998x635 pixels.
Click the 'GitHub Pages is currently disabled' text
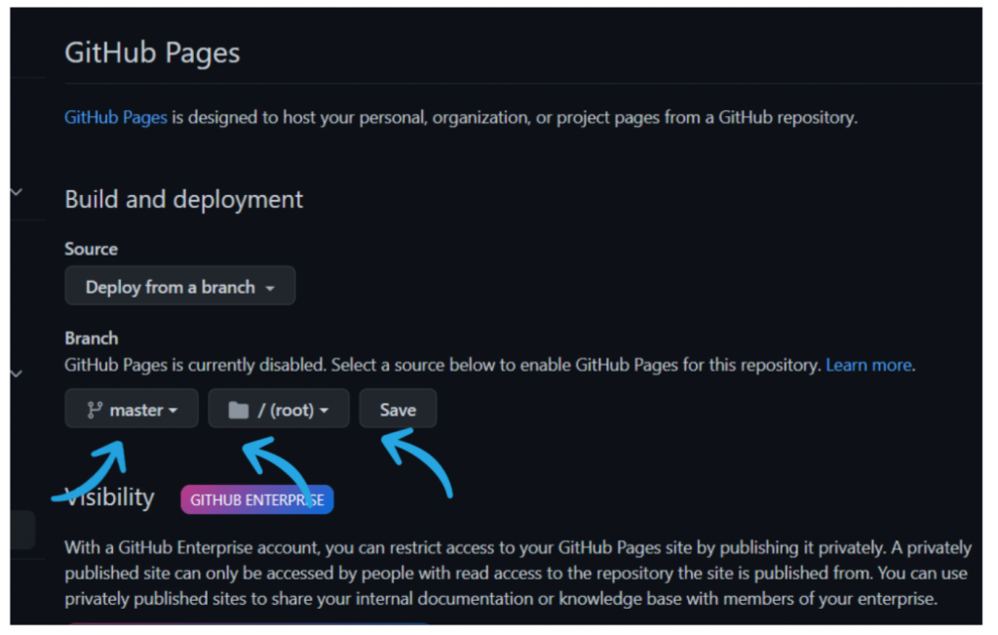[195, 365]
